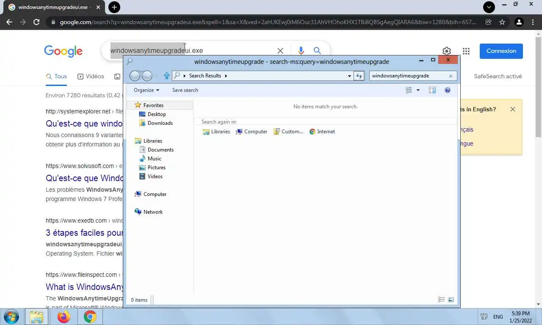
Task: Open the Windows Start menu
Action: 11,317
